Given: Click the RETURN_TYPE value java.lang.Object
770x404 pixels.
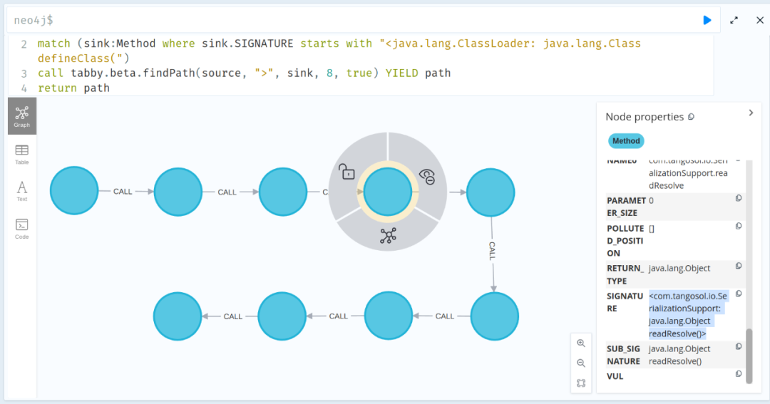Looking at the screenshot, I should pyautogui.click(x=679, y=268).
